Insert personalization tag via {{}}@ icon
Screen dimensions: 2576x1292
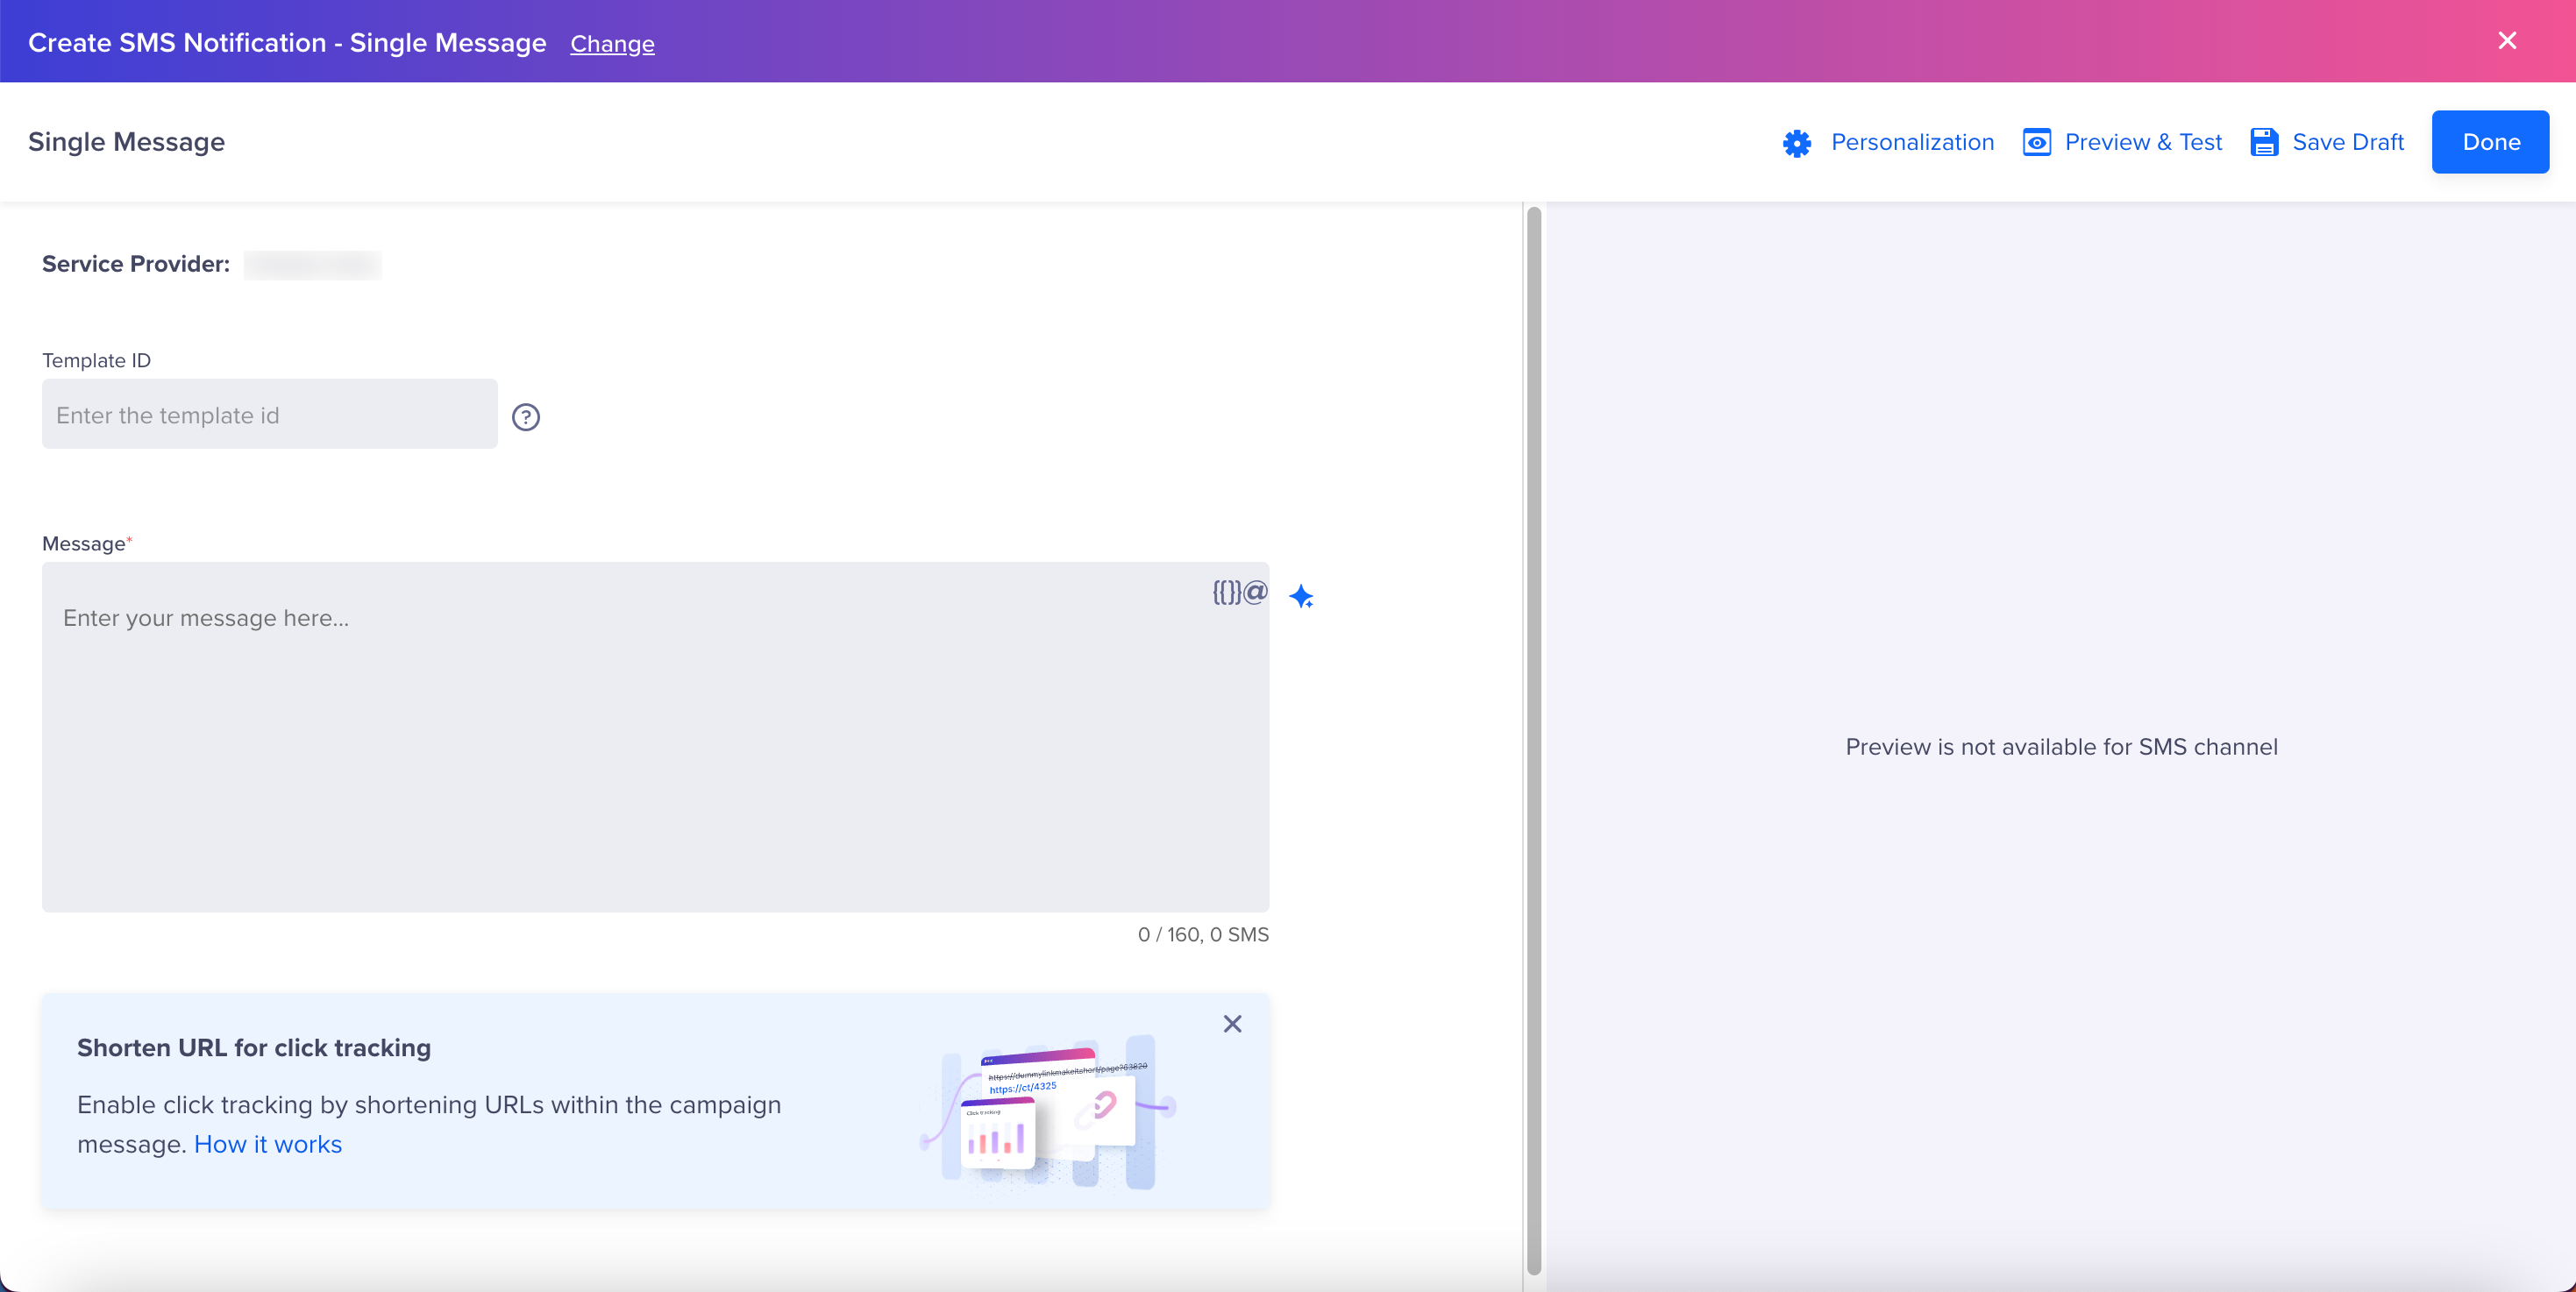(1239, 592)
